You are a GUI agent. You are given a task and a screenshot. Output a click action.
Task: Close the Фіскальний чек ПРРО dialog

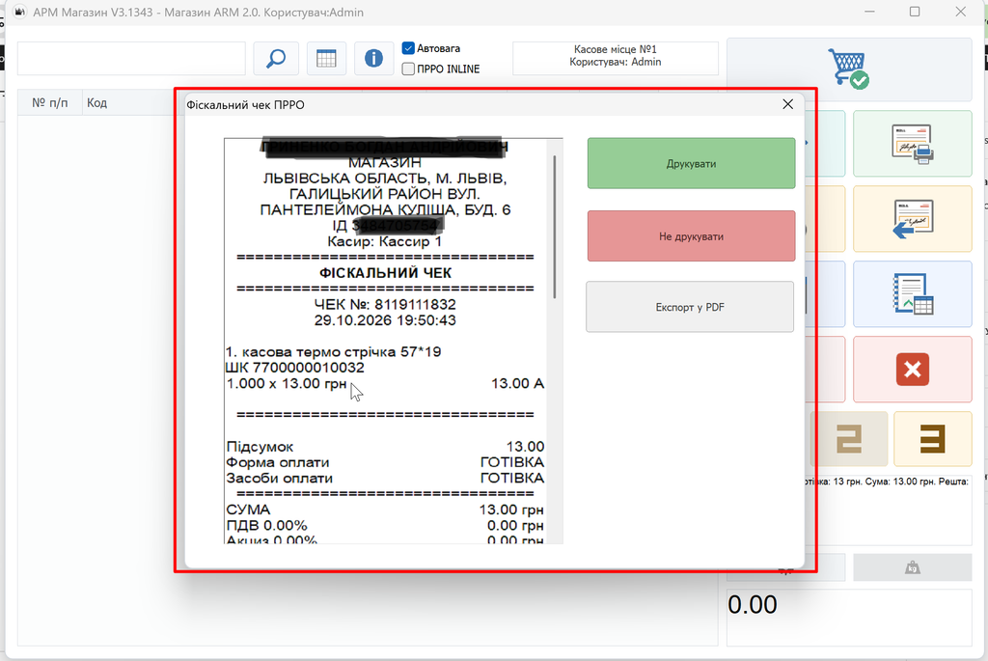point(787,104)
